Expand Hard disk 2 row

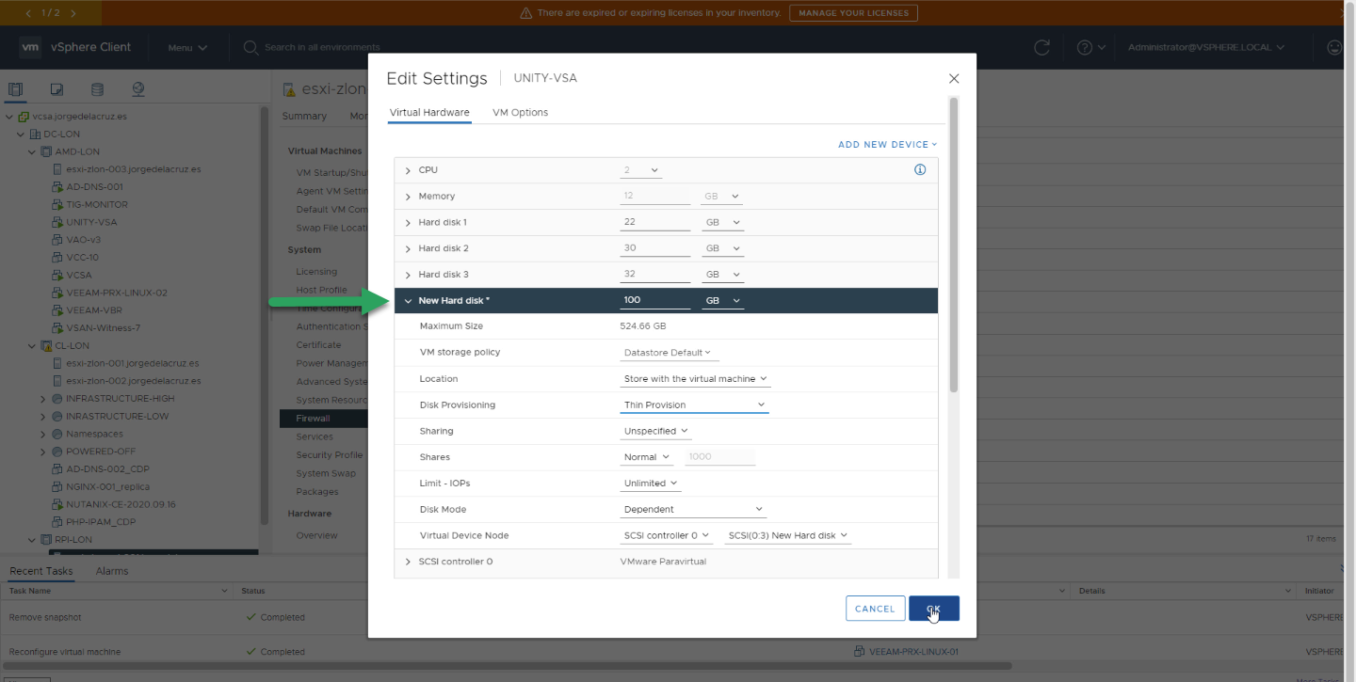click(x=408, y=248)
